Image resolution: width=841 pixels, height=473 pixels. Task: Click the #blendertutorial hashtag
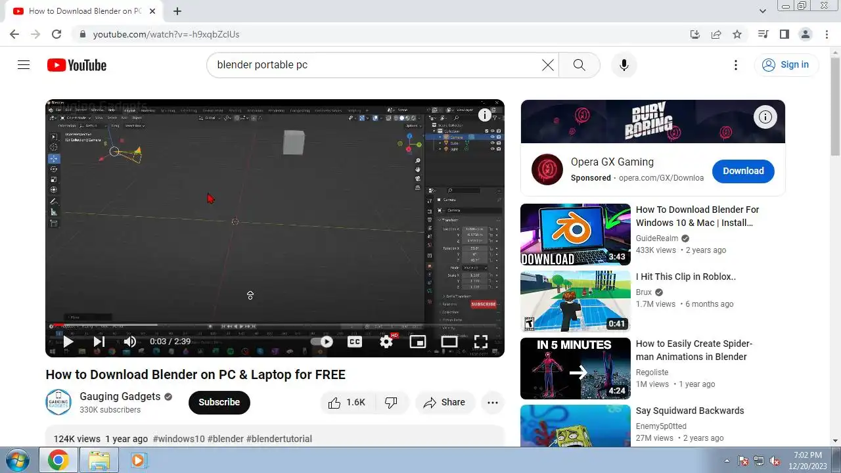(x=279, y=439)
